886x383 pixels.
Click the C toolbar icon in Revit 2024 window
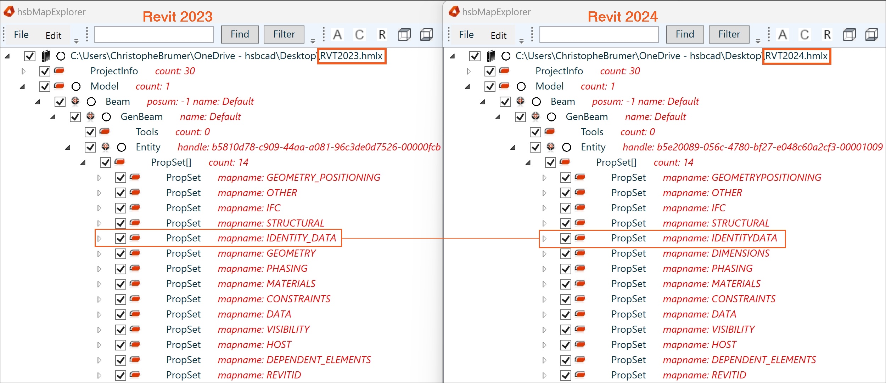[x=804, y=35]
